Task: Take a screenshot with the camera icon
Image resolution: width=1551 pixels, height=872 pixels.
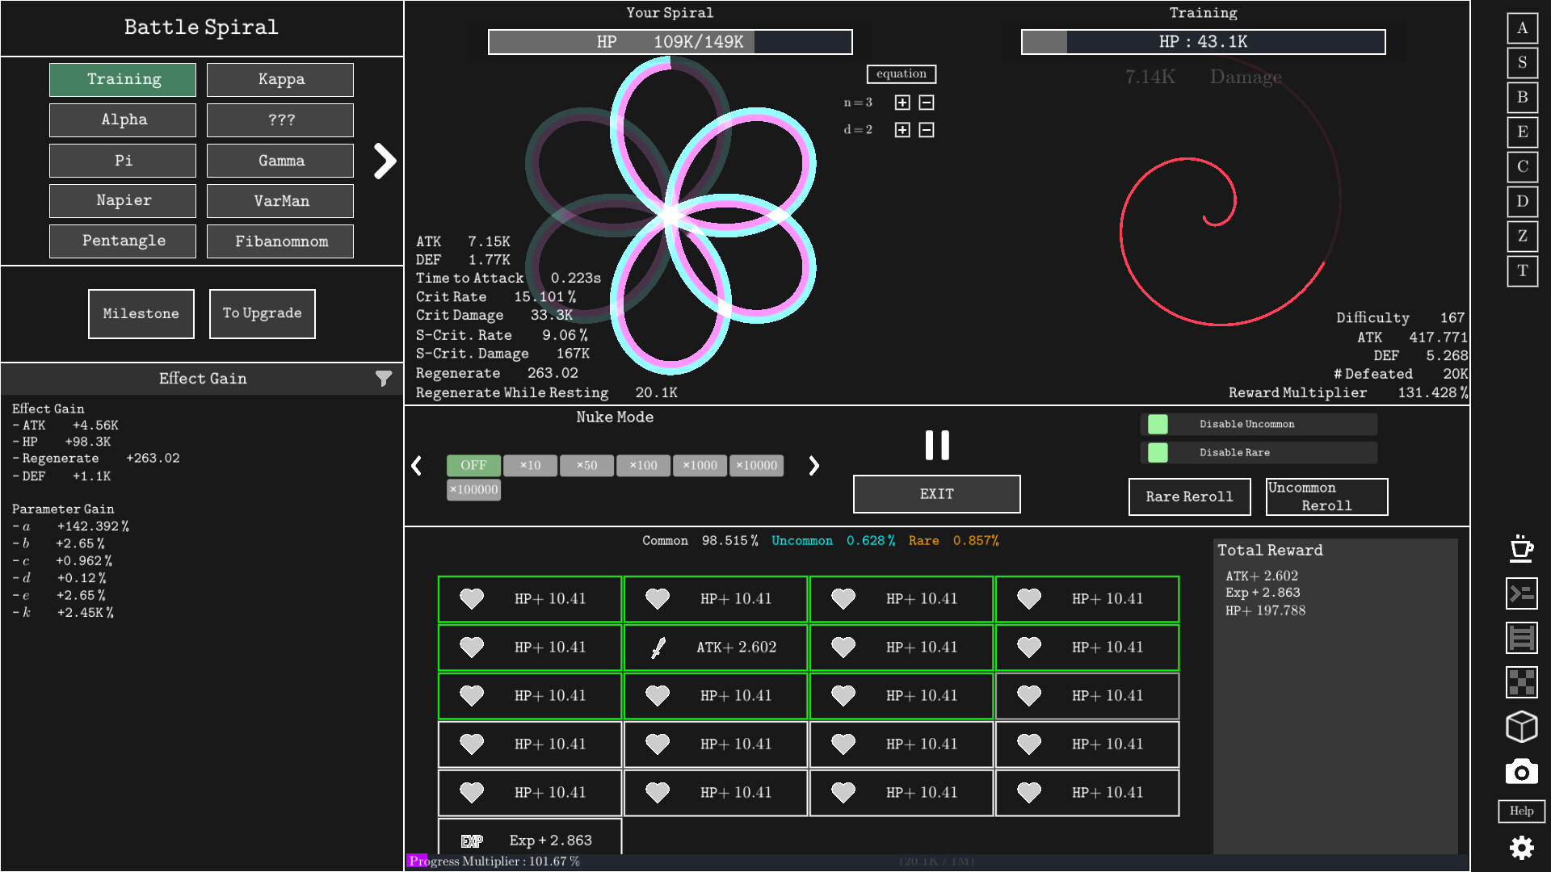Action: (1522, 772)
